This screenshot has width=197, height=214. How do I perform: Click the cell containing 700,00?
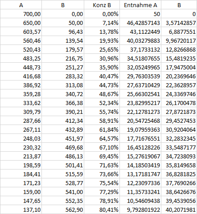pos(21,14)
